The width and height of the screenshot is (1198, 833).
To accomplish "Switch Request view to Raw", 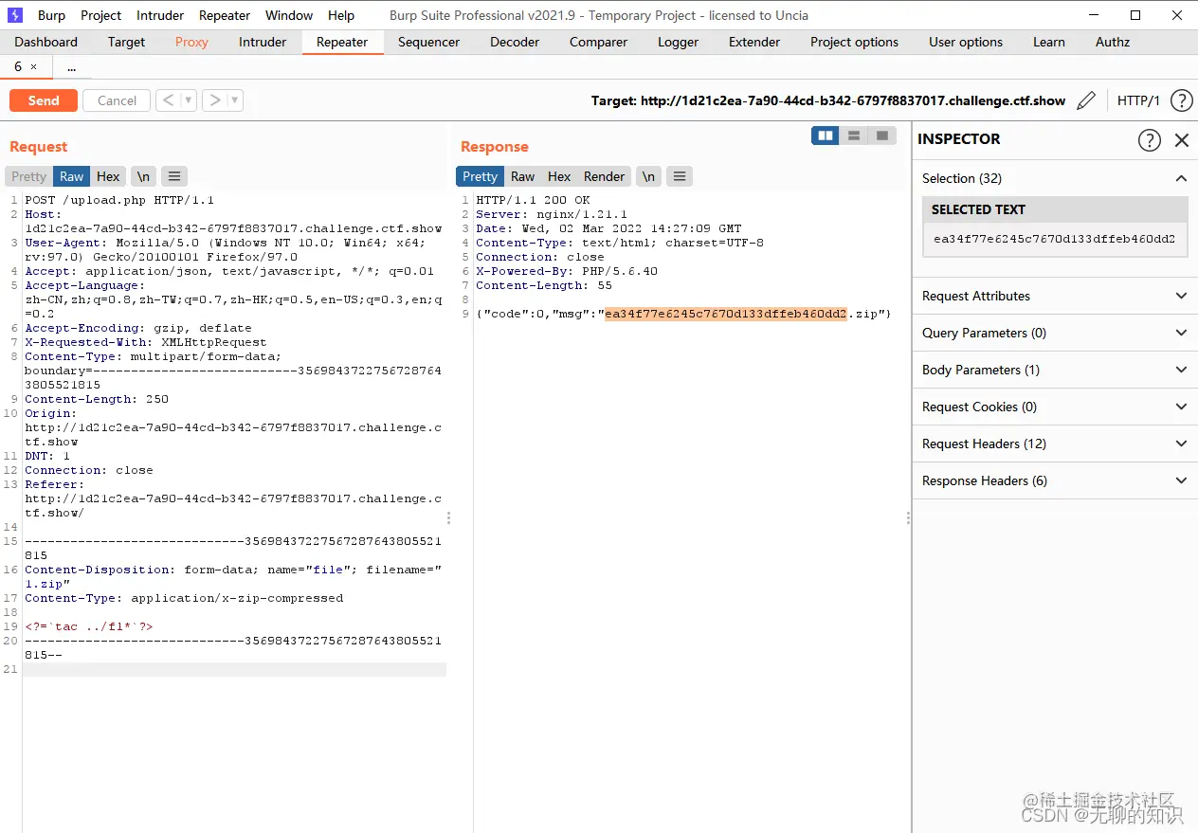I will point(72,176).
